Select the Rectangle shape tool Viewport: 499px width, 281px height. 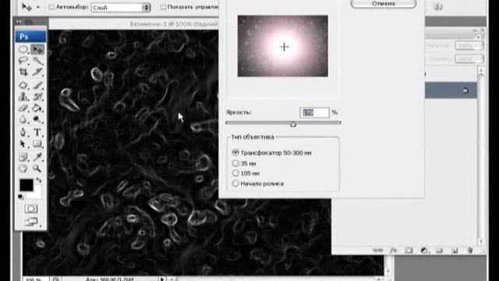[x=37, y=144]
